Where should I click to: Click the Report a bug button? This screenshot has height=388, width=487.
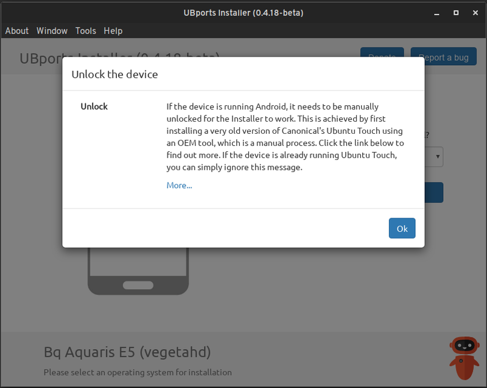tap(443, 57)
